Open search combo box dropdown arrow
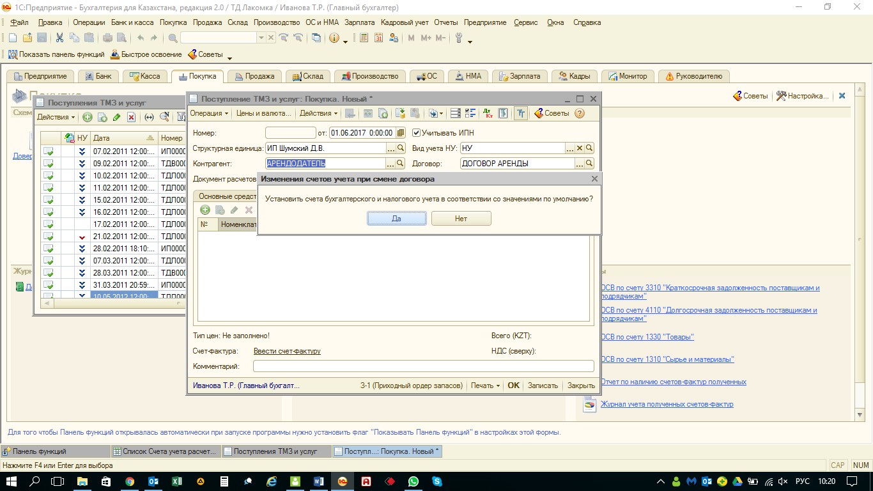This screenshot has height=491, width=873. tap(261, 38)
